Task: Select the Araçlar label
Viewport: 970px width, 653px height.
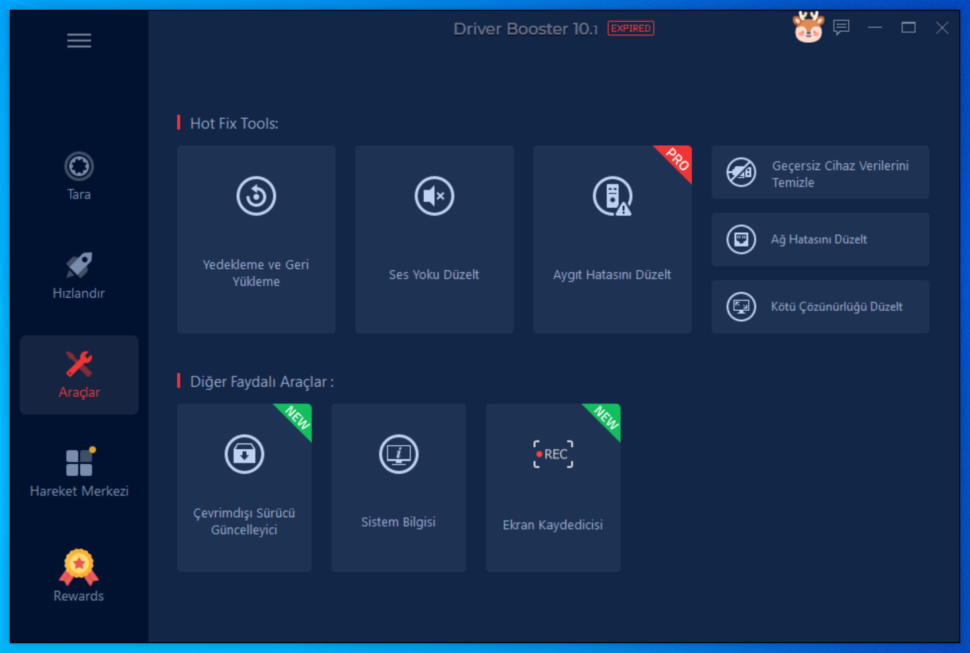Action: [79, 392]
